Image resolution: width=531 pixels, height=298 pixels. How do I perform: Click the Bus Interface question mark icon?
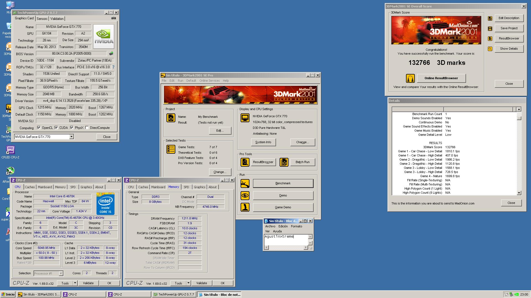pyautogui.click(x=113, y=67)
